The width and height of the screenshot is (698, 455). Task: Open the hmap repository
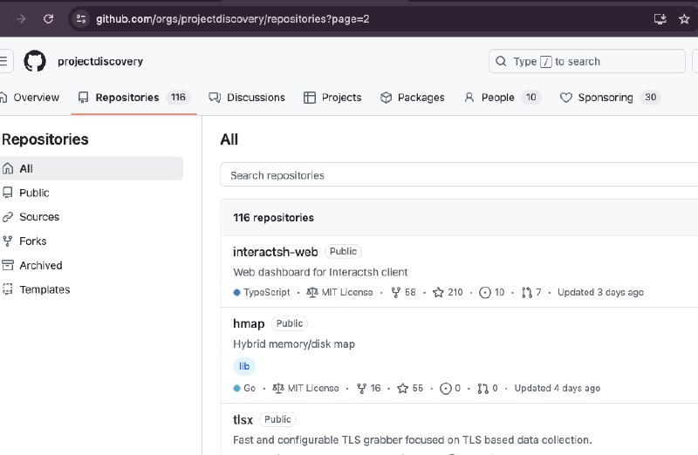tap(249, 323)
